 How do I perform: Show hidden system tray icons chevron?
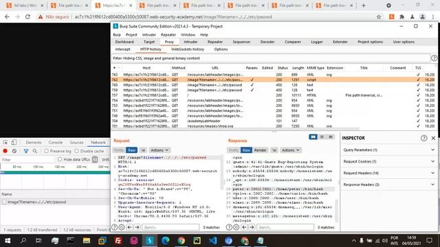coord(353,240)
